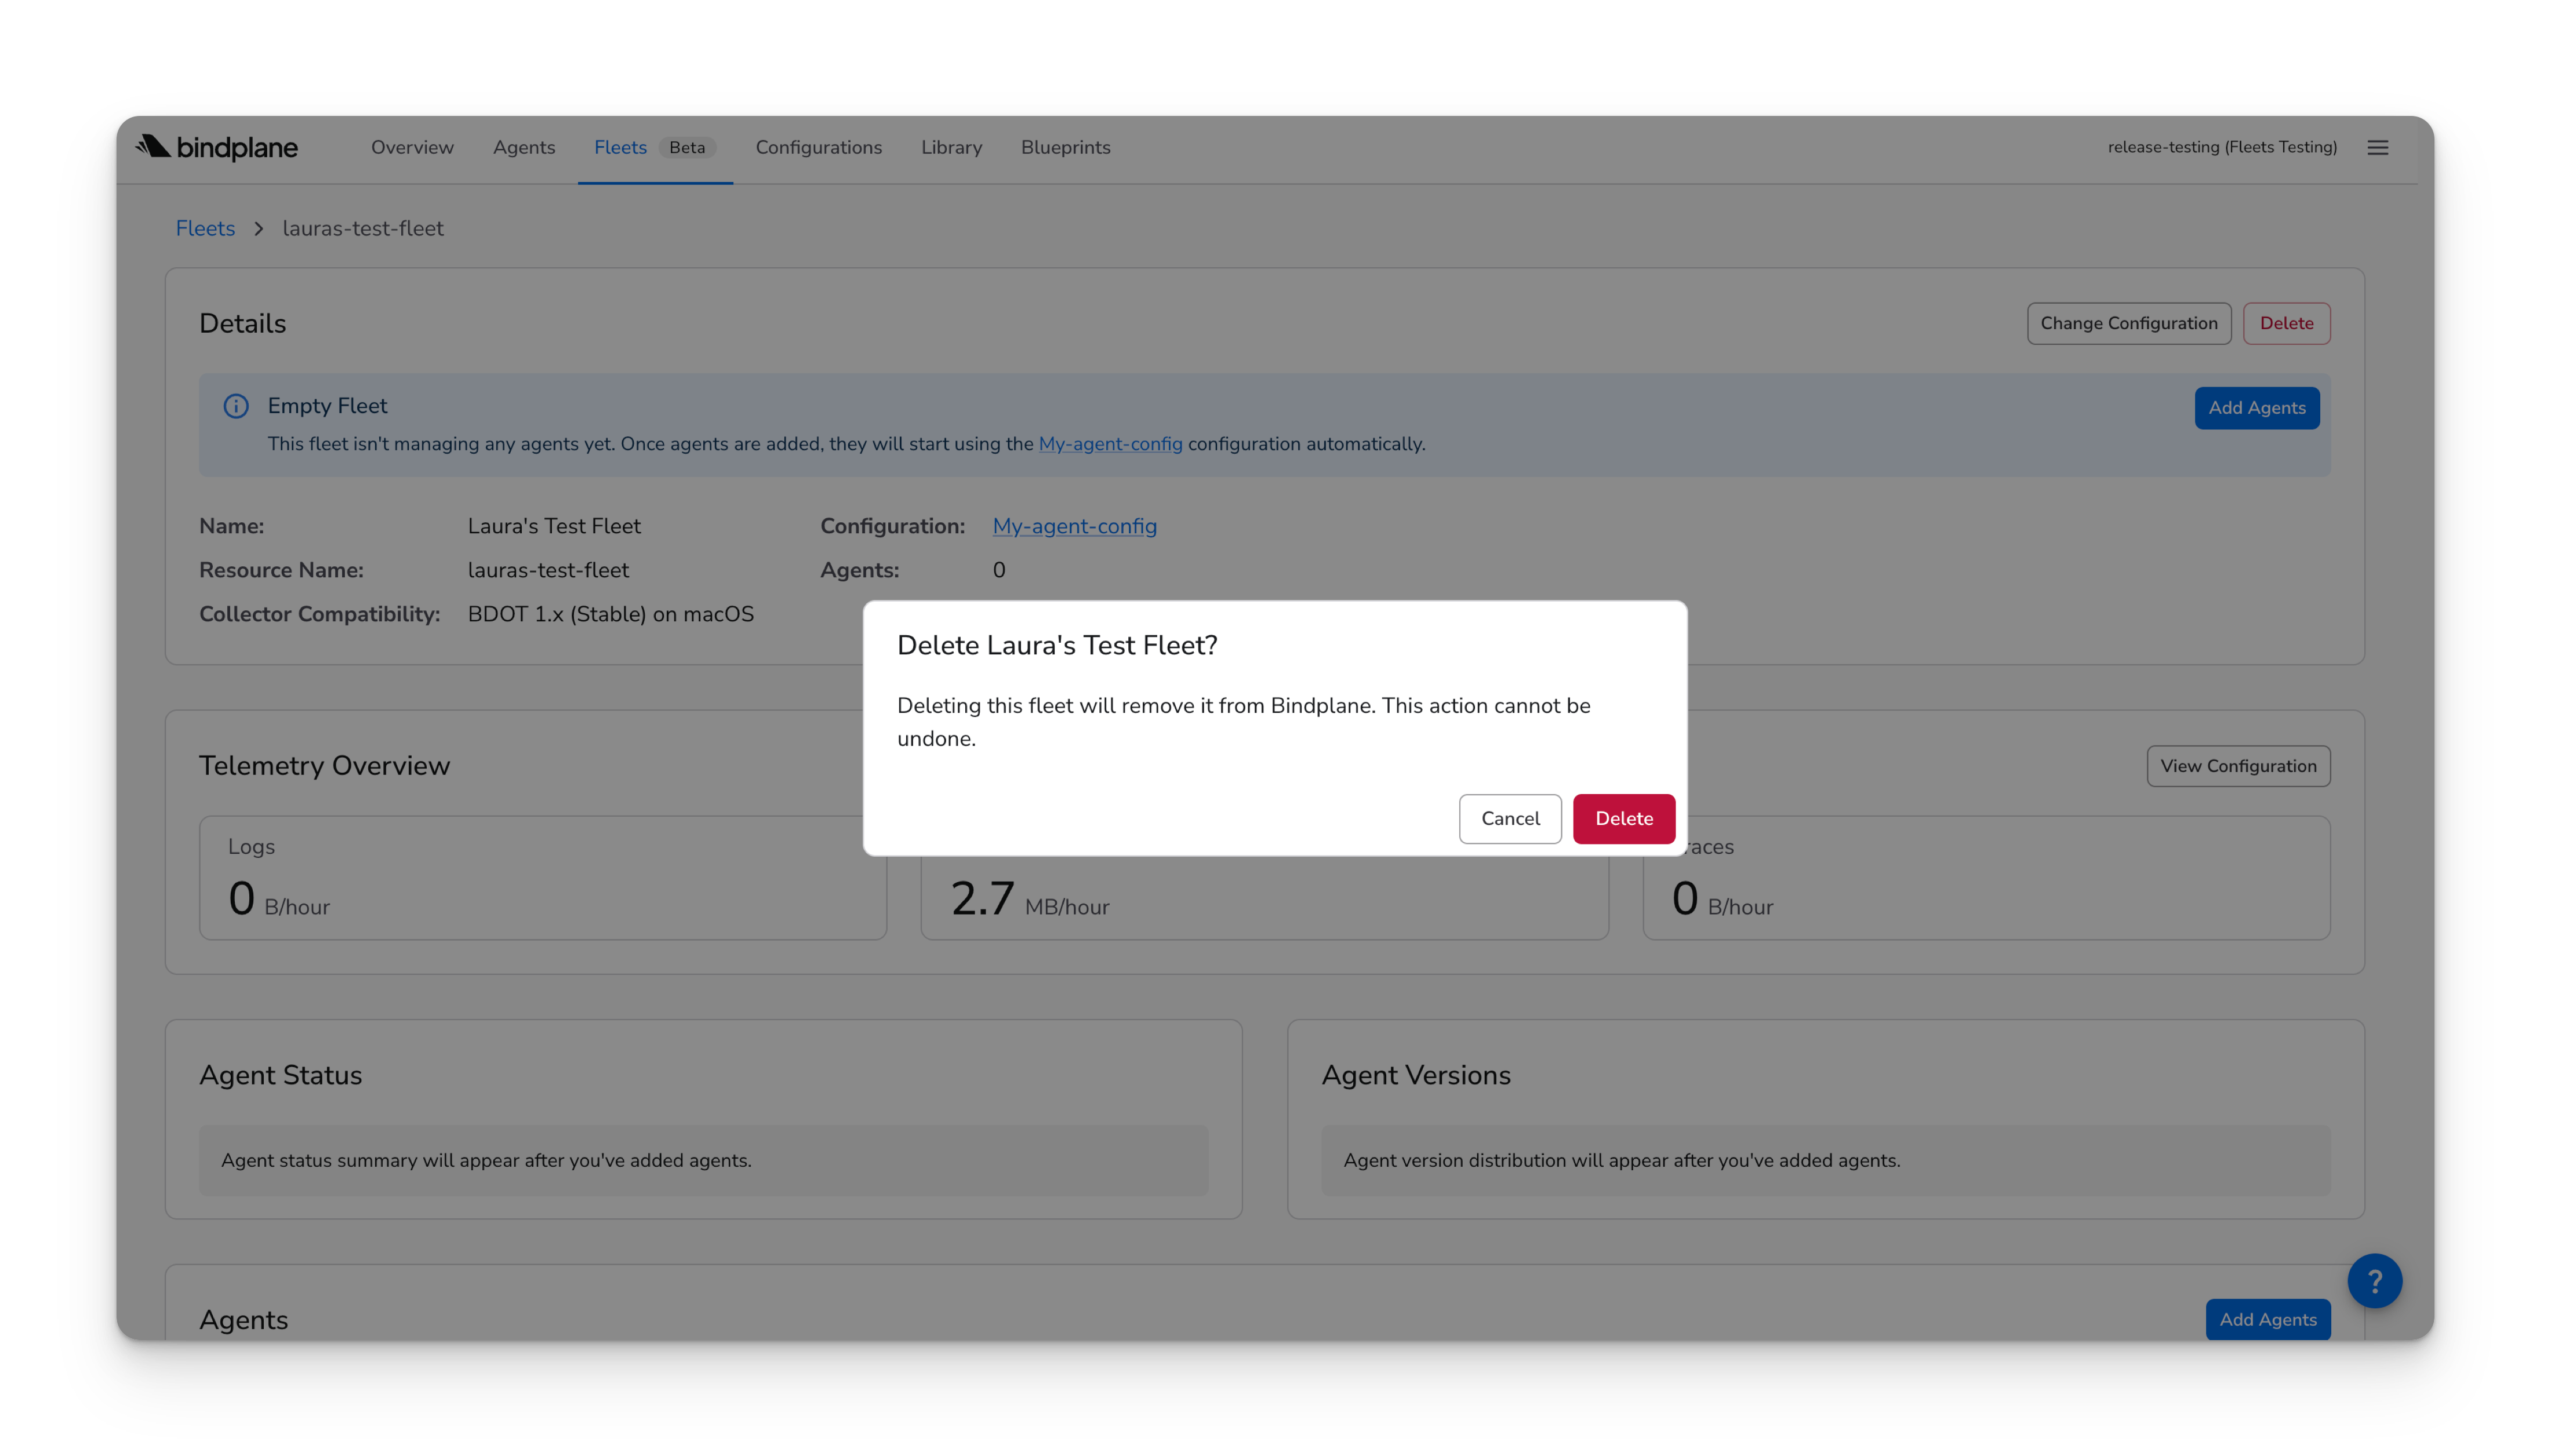Open the Overview tab

412,148
